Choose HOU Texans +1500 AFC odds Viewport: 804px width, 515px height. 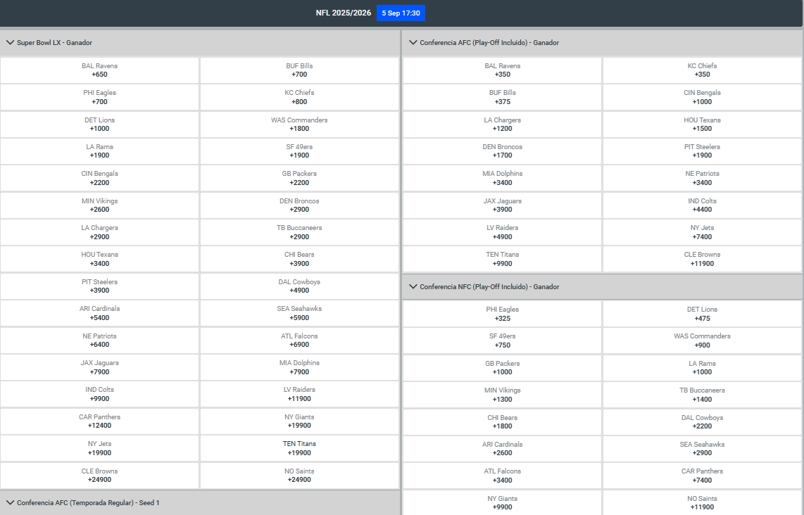703,125
